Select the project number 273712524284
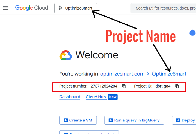196x134 pixels. coord(104,86)
